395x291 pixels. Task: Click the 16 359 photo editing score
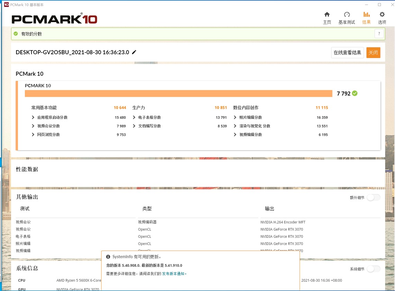[x=322, y=117]
